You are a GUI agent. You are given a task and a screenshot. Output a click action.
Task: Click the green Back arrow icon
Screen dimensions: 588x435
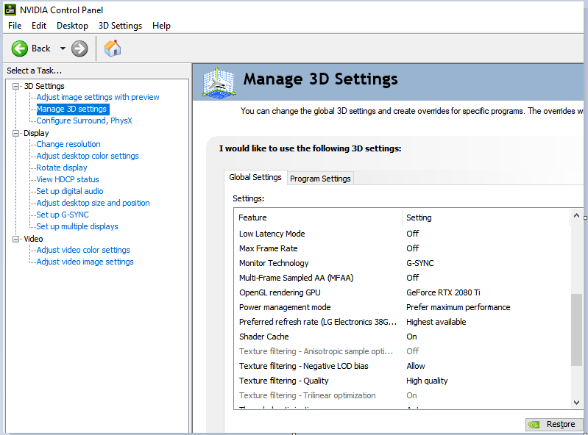click(x=19, y=48)
